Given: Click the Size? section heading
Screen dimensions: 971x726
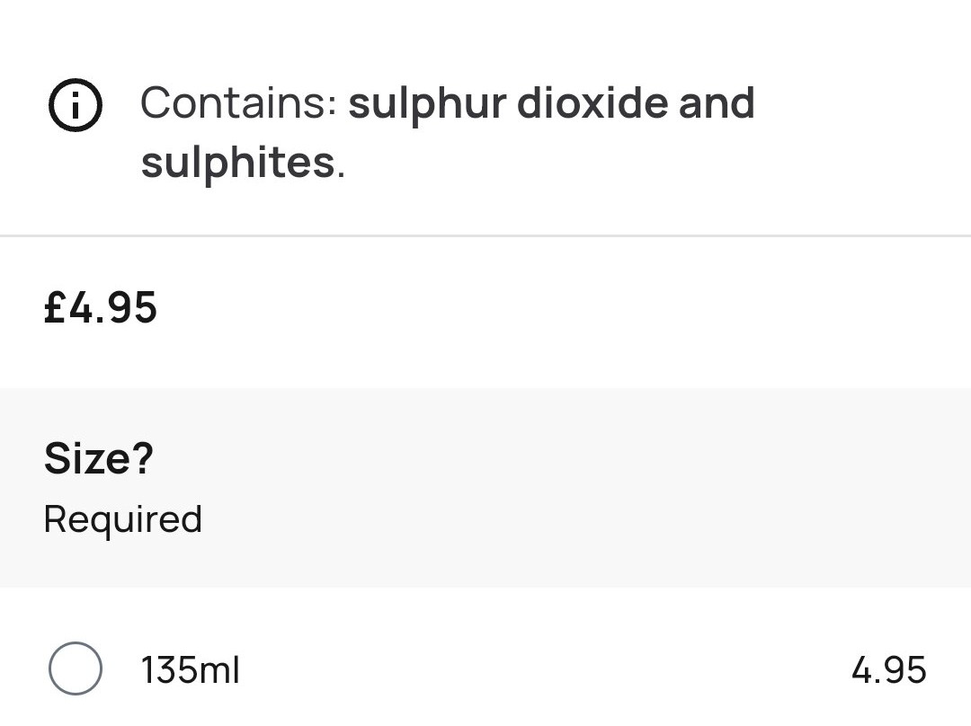Looking at the screenshot, I should (99, 458).
